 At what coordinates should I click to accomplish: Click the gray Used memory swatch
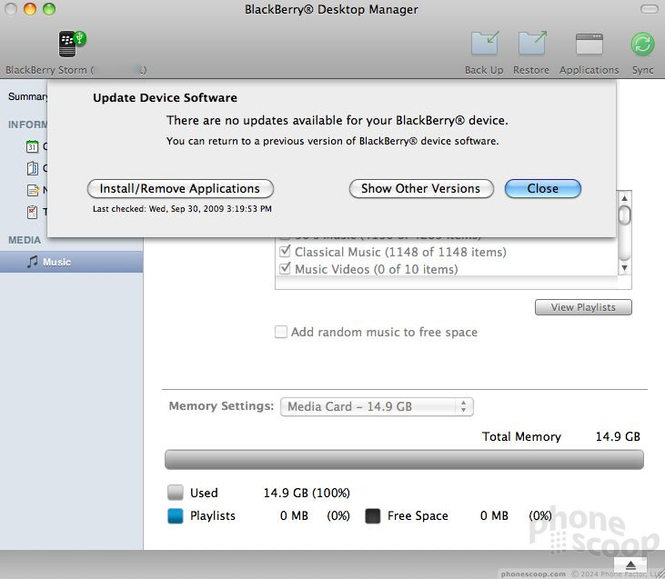(x=176, y=493)
